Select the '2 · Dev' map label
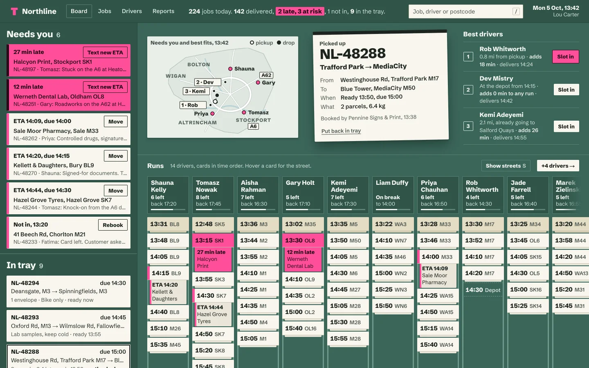The height and width of the screenshot is (368, 589). click(x=208, y=82)
